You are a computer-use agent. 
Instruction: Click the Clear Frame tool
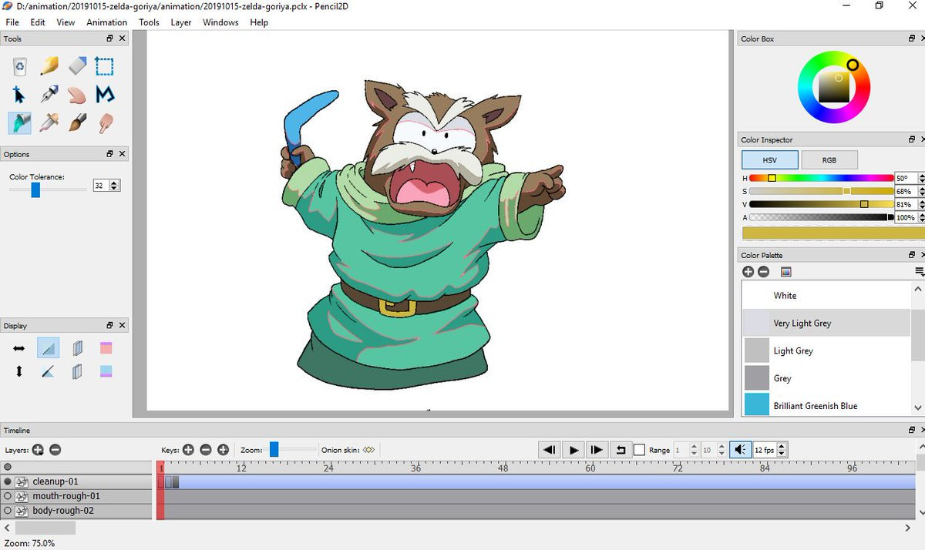coord(20,66)
